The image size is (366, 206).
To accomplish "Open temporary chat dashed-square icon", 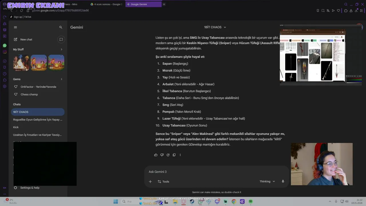I will 61,39.
